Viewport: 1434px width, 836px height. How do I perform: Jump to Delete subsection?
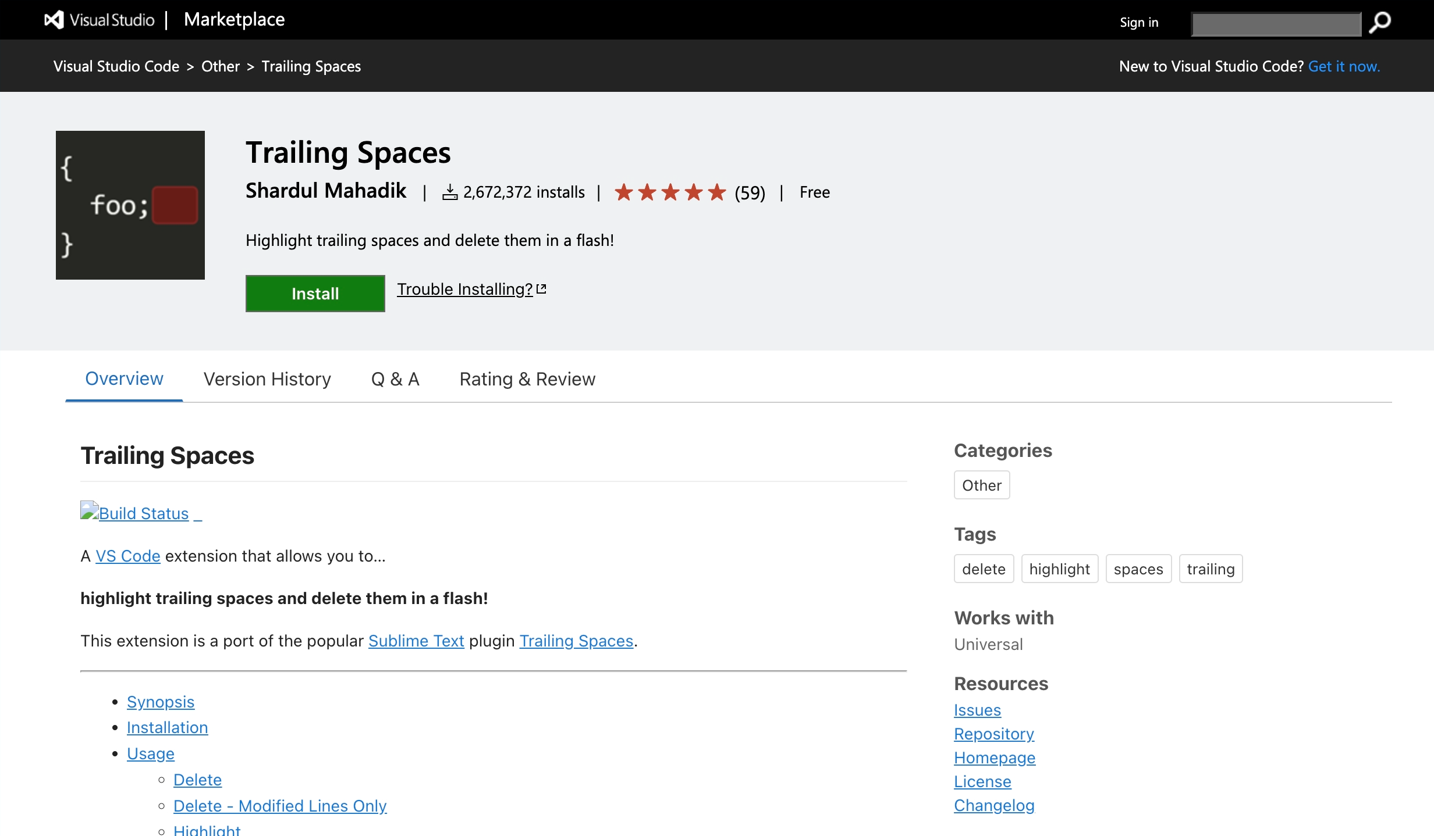pos(198,780)
